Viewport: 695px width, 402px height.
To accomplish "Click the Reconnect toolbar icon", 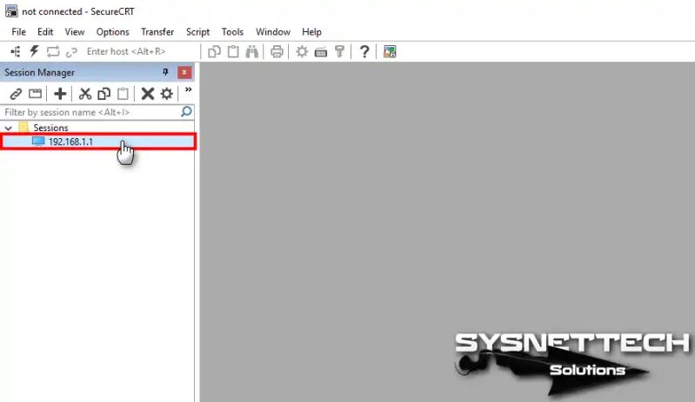I will coord(53,52).
